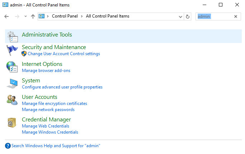Select Control Panel in the breadcrumb path
This screenshot has width=245, height=154.
(65, 16)
